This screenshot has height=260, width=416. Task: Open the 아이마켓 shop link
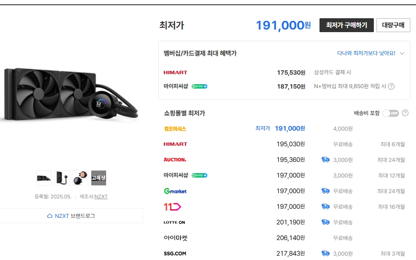click(176, 238)
